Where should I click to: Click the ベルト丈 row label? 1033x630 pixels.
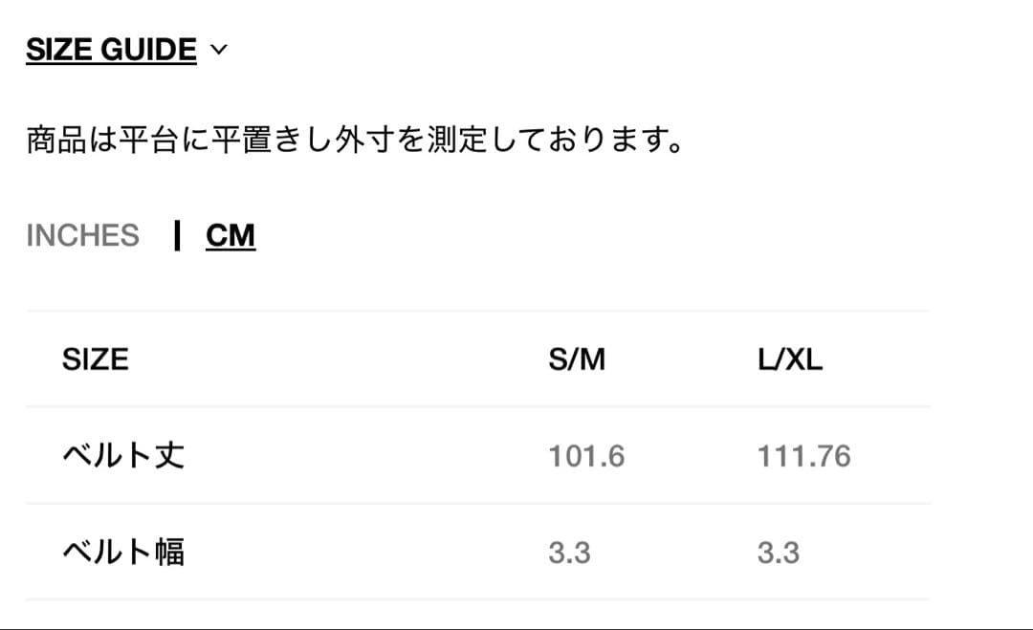point(122,455)
